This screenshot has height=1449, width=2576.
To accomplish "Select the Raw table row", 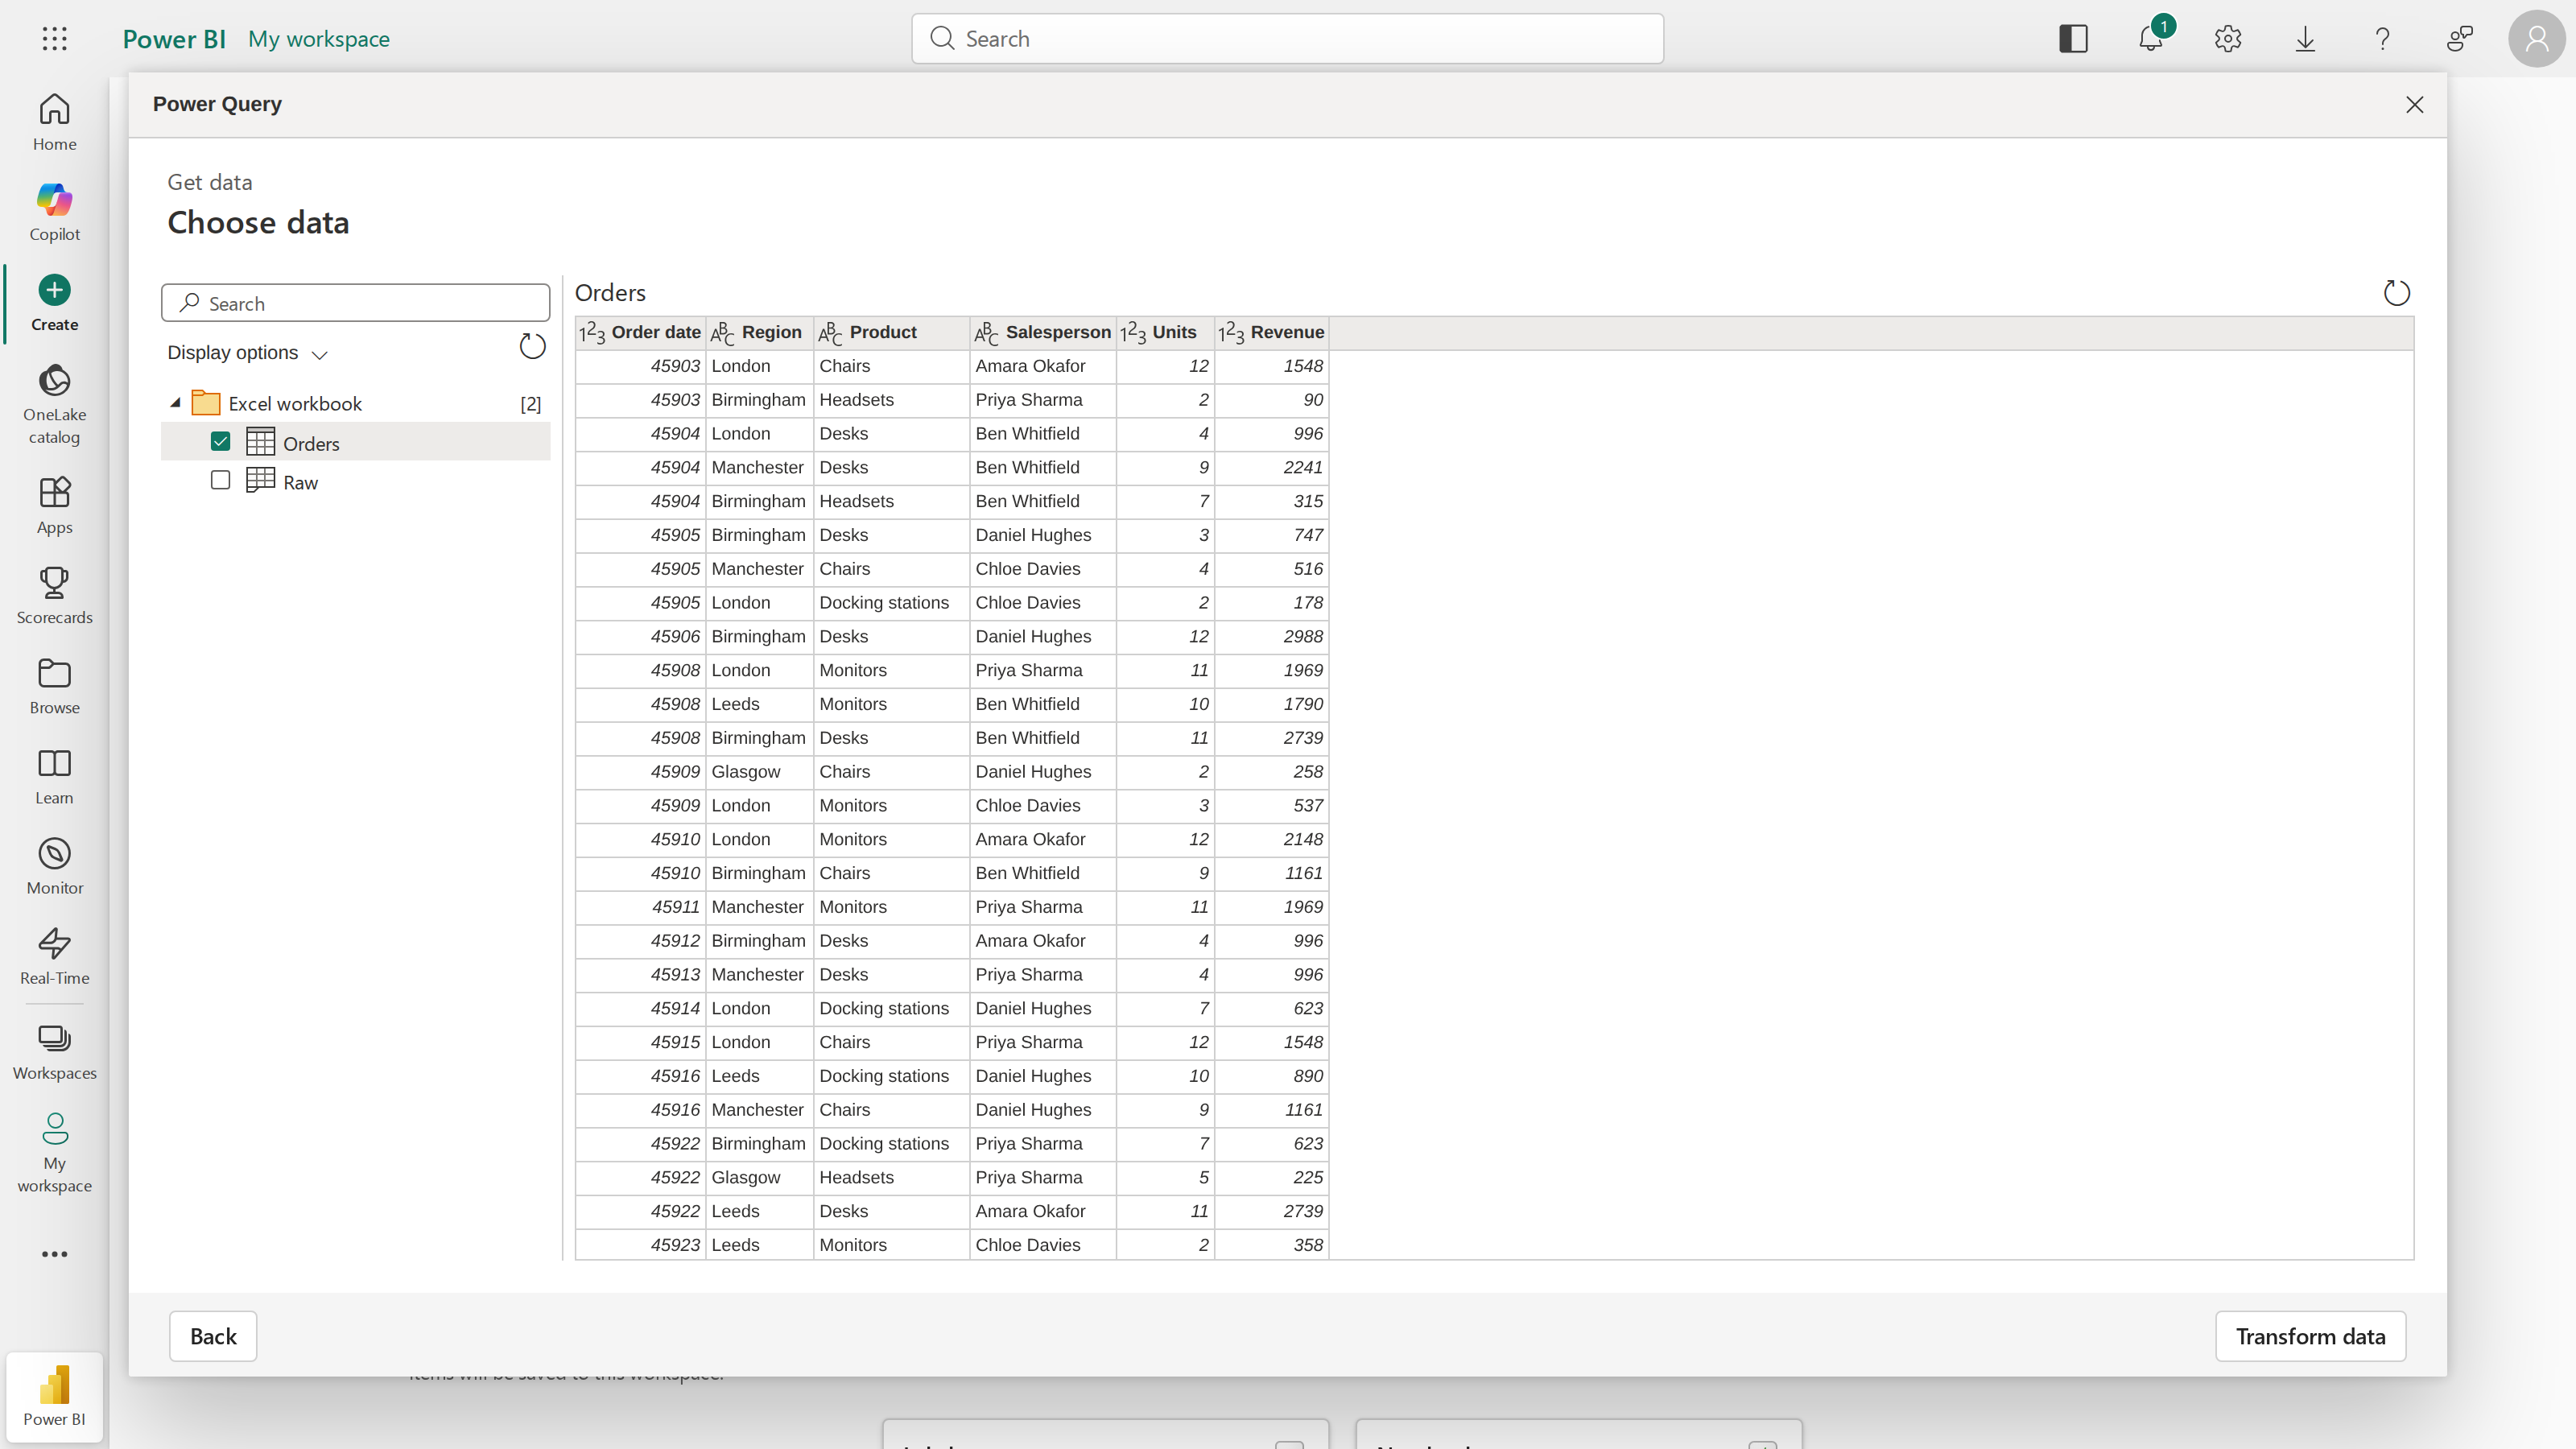I will [x=356, y=481].
